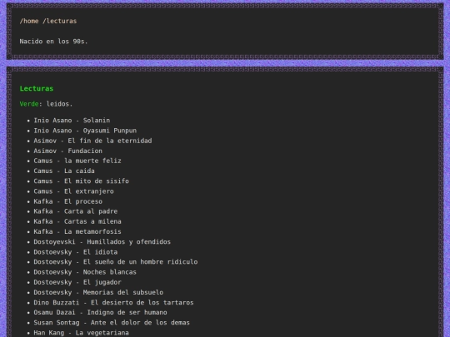The image size is (450, 337).
Task: Click 'Kafka - La metamorfosis' item
Action: pyautogui.click(x=77, y=231)
